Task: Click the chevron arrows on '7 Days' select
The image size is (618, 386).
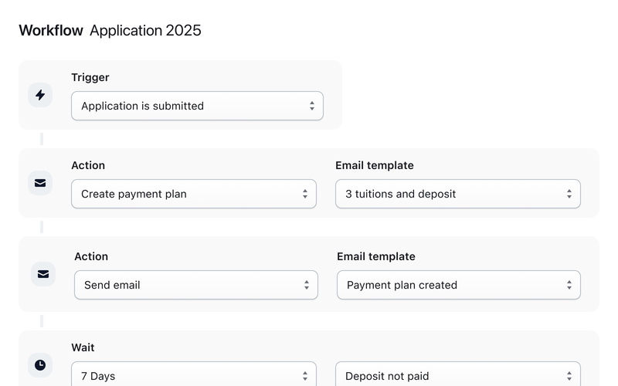Action: coord(305,376)
